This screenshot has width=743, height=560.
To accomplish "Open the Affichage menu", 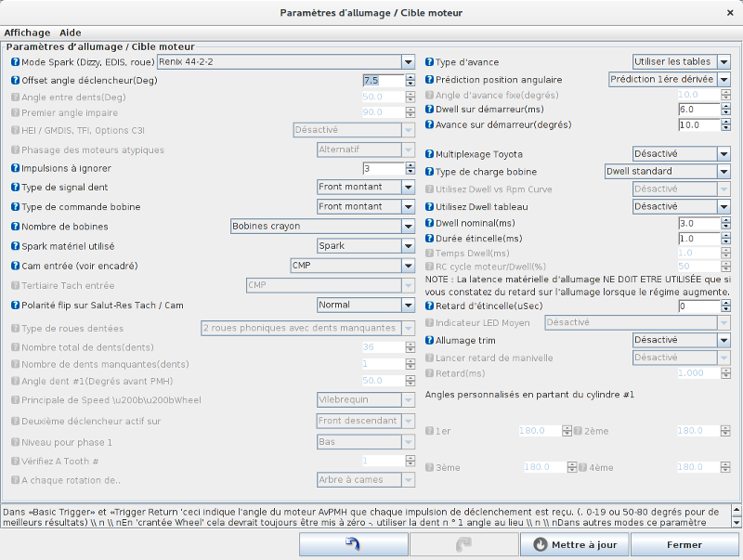I will pyautogui.click(x=28, y=33).
